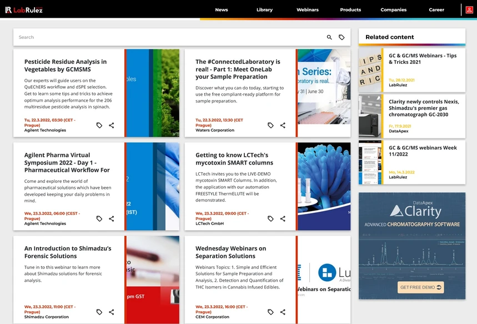Share the Wednesday Webinars on Separation card
The width and height of the screenshot is (477, 324).
283,312
